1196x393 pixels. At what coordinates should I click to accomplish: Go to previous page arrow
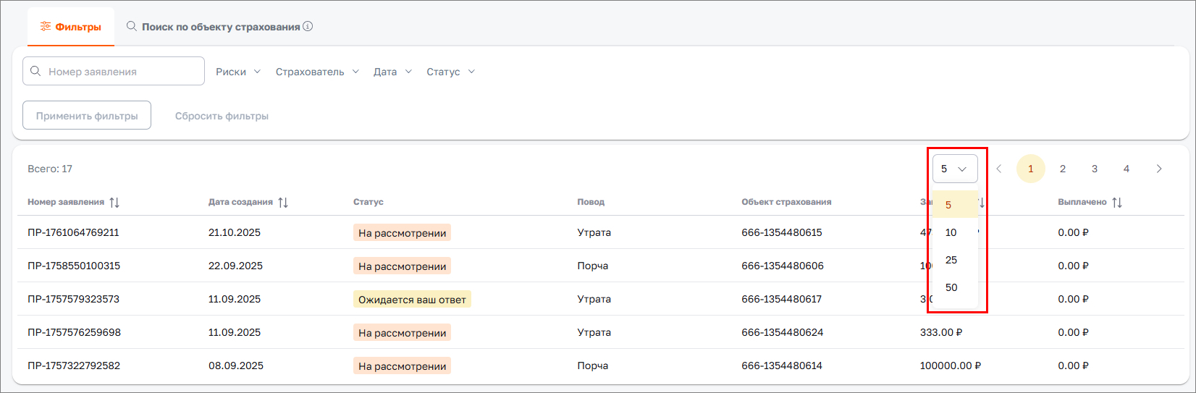pos(999,169)
